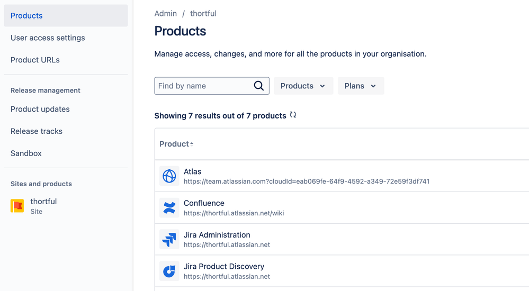Click the Jira Product Discovery URL text

tap(227, 277)
